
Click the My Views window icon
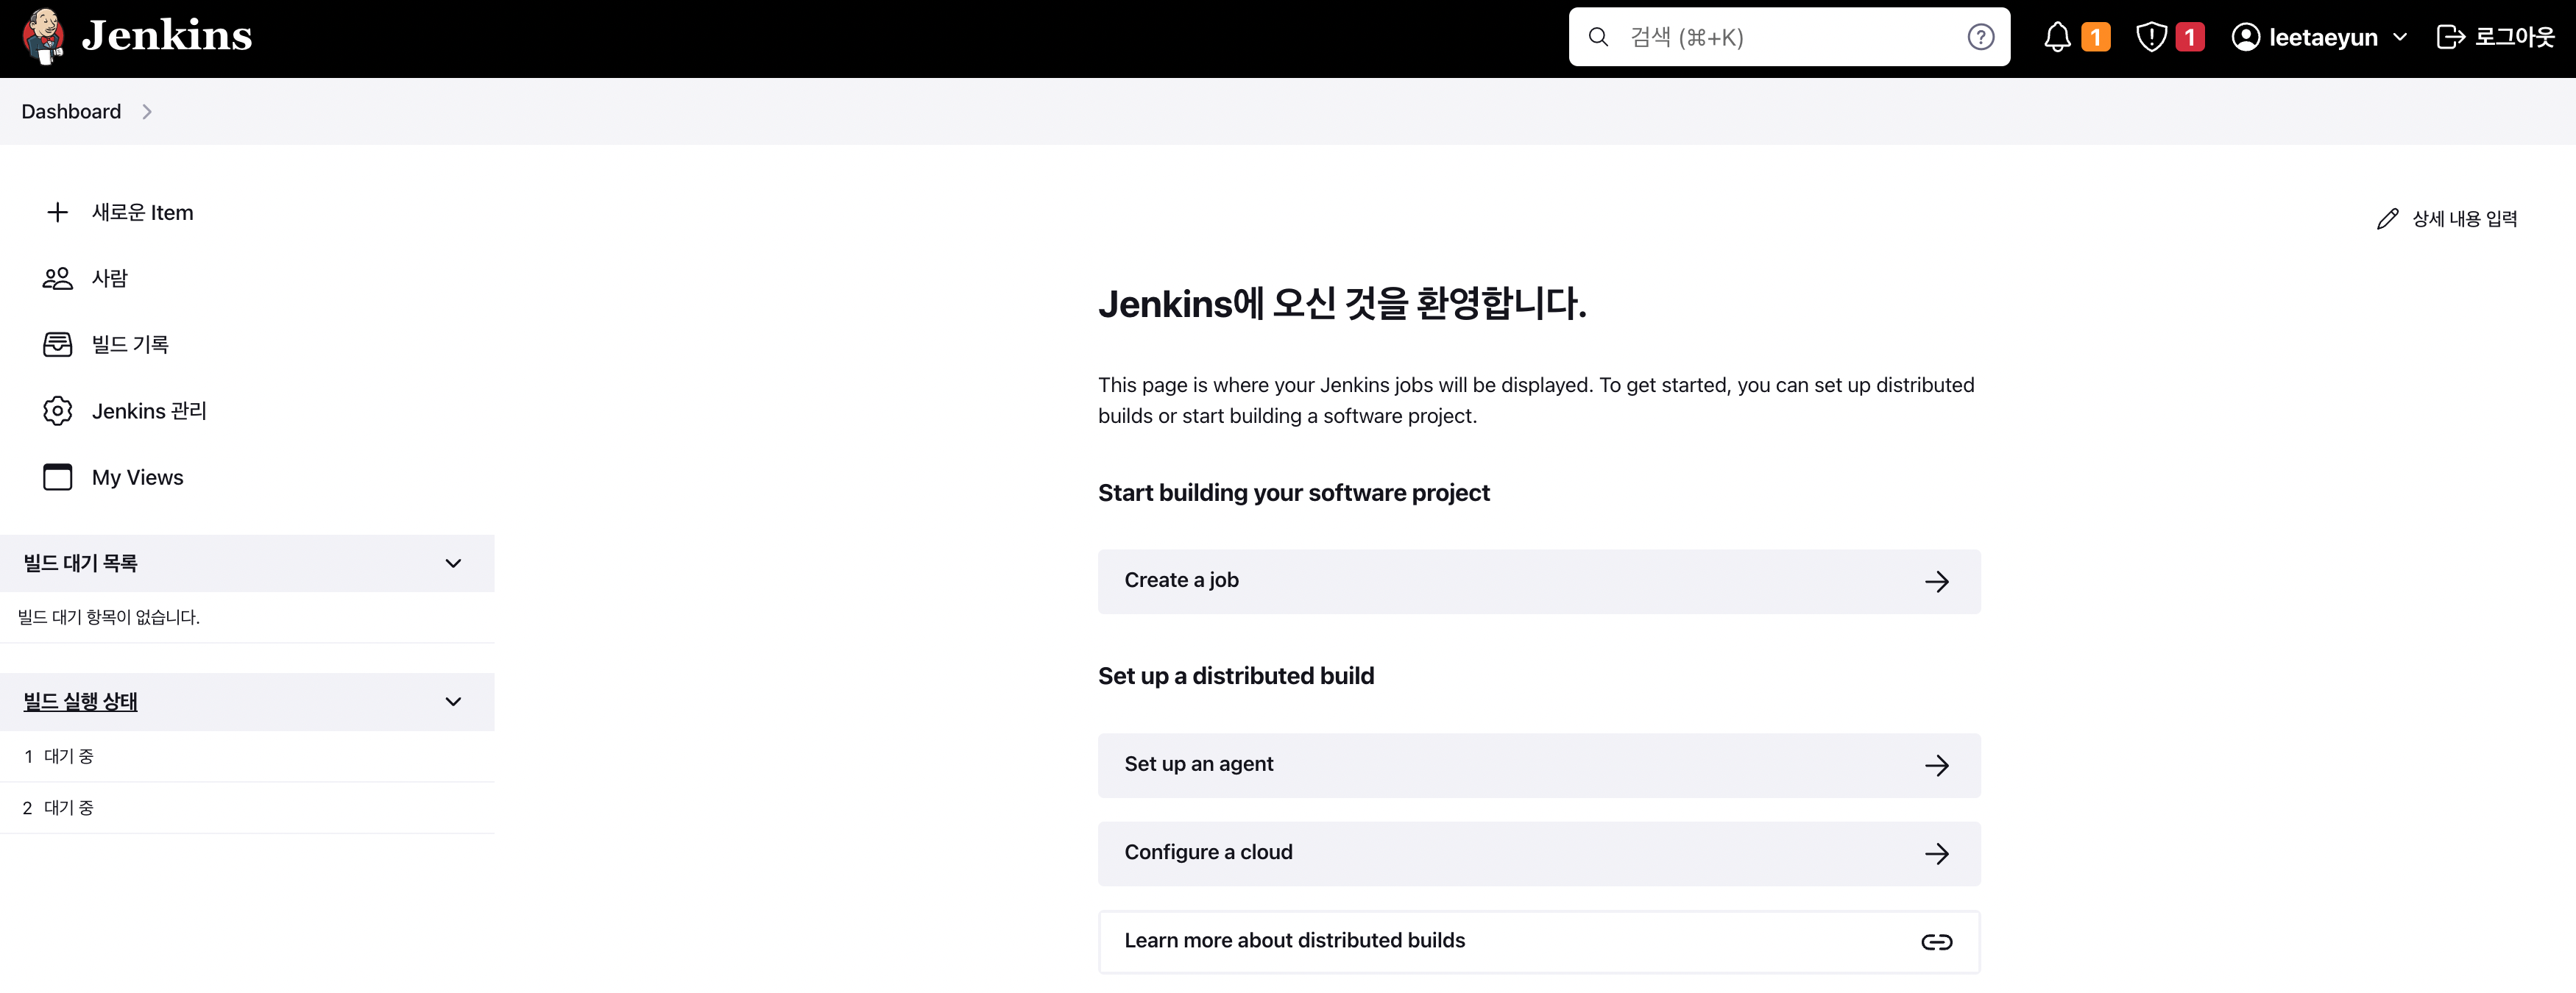coord(58,477)
